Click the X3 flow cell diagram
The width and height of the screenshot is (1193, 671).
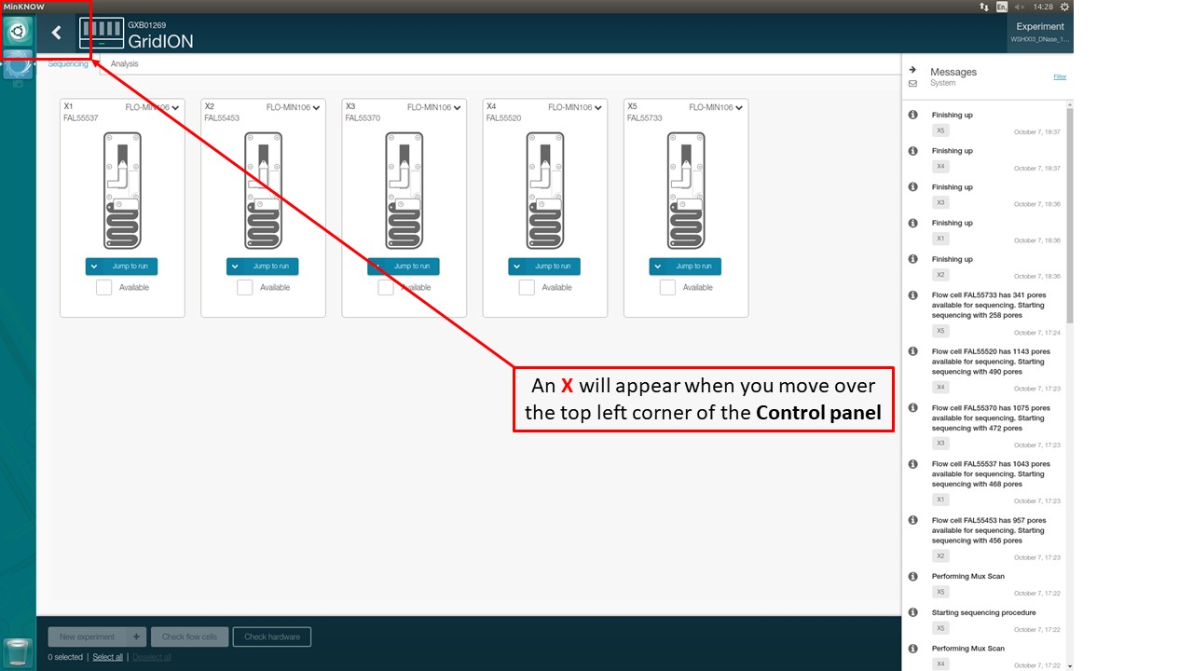404,190
